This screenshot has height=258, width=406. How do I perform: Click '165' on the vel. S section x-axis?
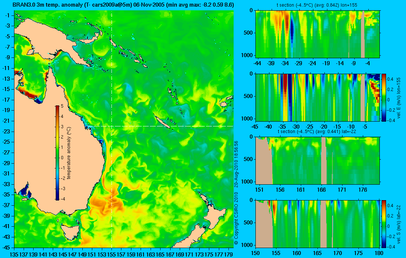317,253
